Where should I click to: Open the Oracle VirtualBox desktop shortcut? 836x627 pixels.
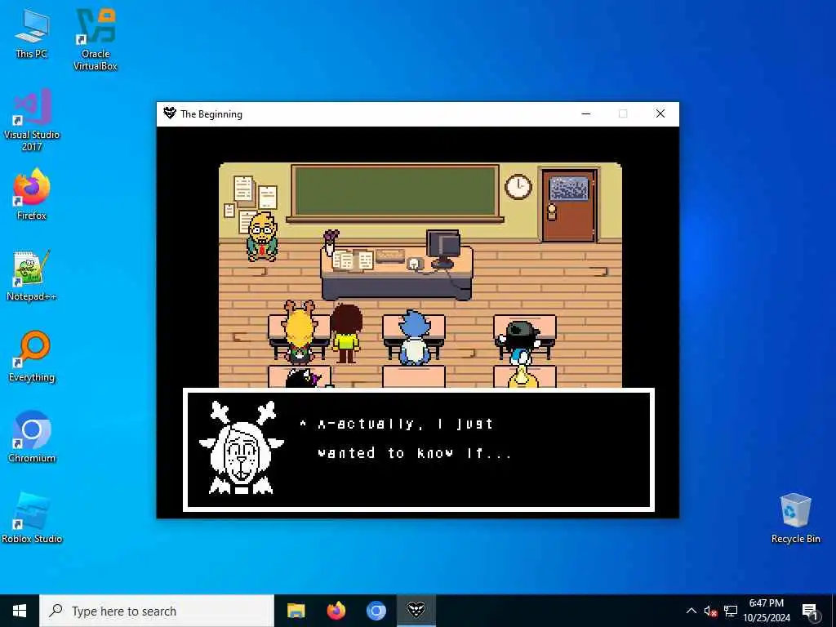click(96, 39)
